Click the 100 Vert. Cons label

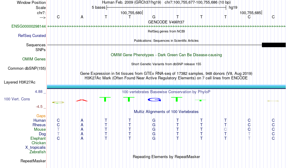(17, 99)
